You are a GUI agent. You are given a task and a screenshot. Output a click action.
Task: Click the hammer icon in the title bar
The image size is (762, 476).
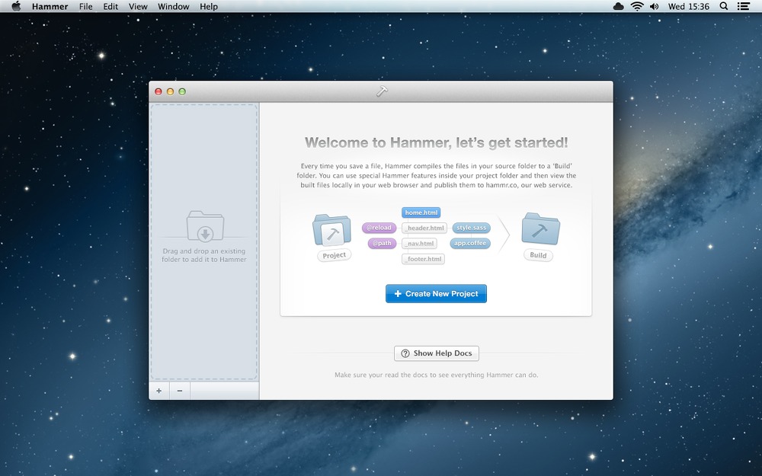(x=382, y=91)
